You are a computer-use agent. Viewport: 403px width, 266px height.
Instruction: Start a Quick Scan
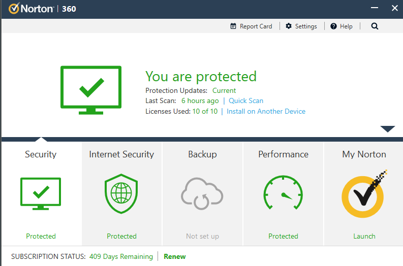[246, 101]
